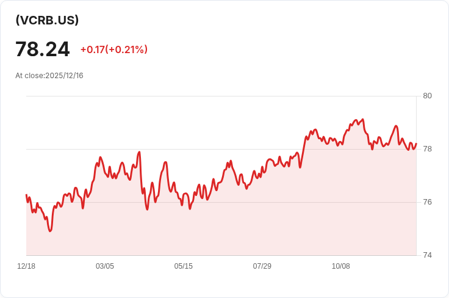Select the 74 y-axis label
Screen dimensions: 449x298
[x=427, y=255]
